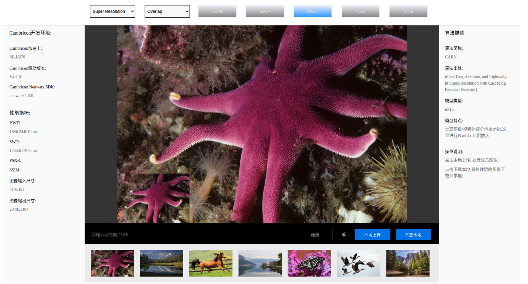Viewport: 528px width, 284px height.
Task: Switch to the EDSR algorithm
Action: pyautogui.click(x=265, y=11)
